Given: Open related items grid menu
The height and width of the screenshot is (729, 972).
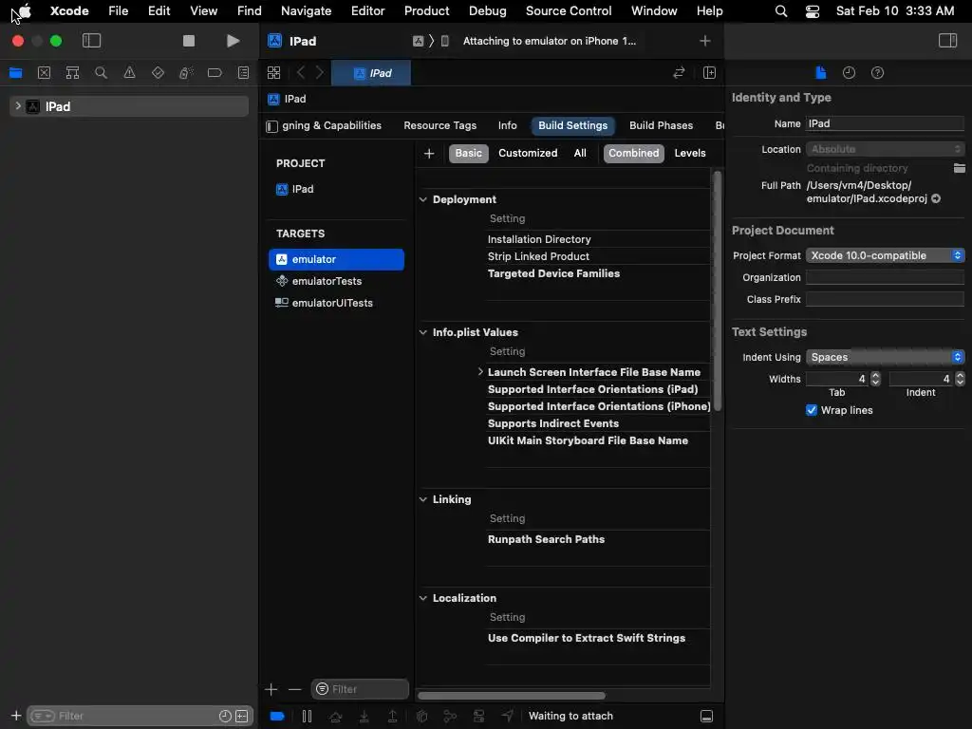Looking at the screenshot, I should pyautogui.click(x=273, y=73).
